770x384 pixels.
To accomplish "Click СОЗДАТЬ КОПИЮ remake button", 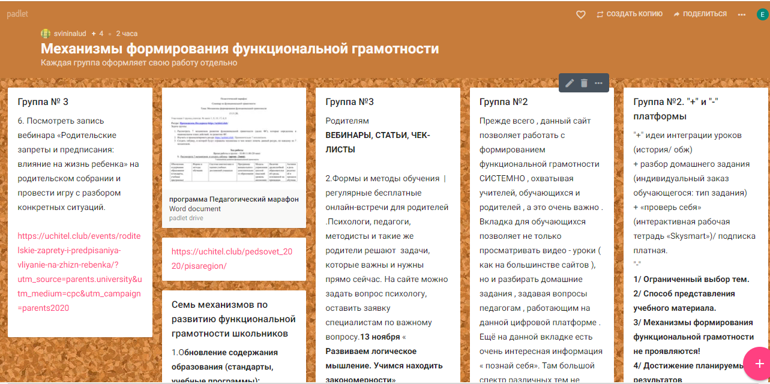I will click(x=630, y=14).
